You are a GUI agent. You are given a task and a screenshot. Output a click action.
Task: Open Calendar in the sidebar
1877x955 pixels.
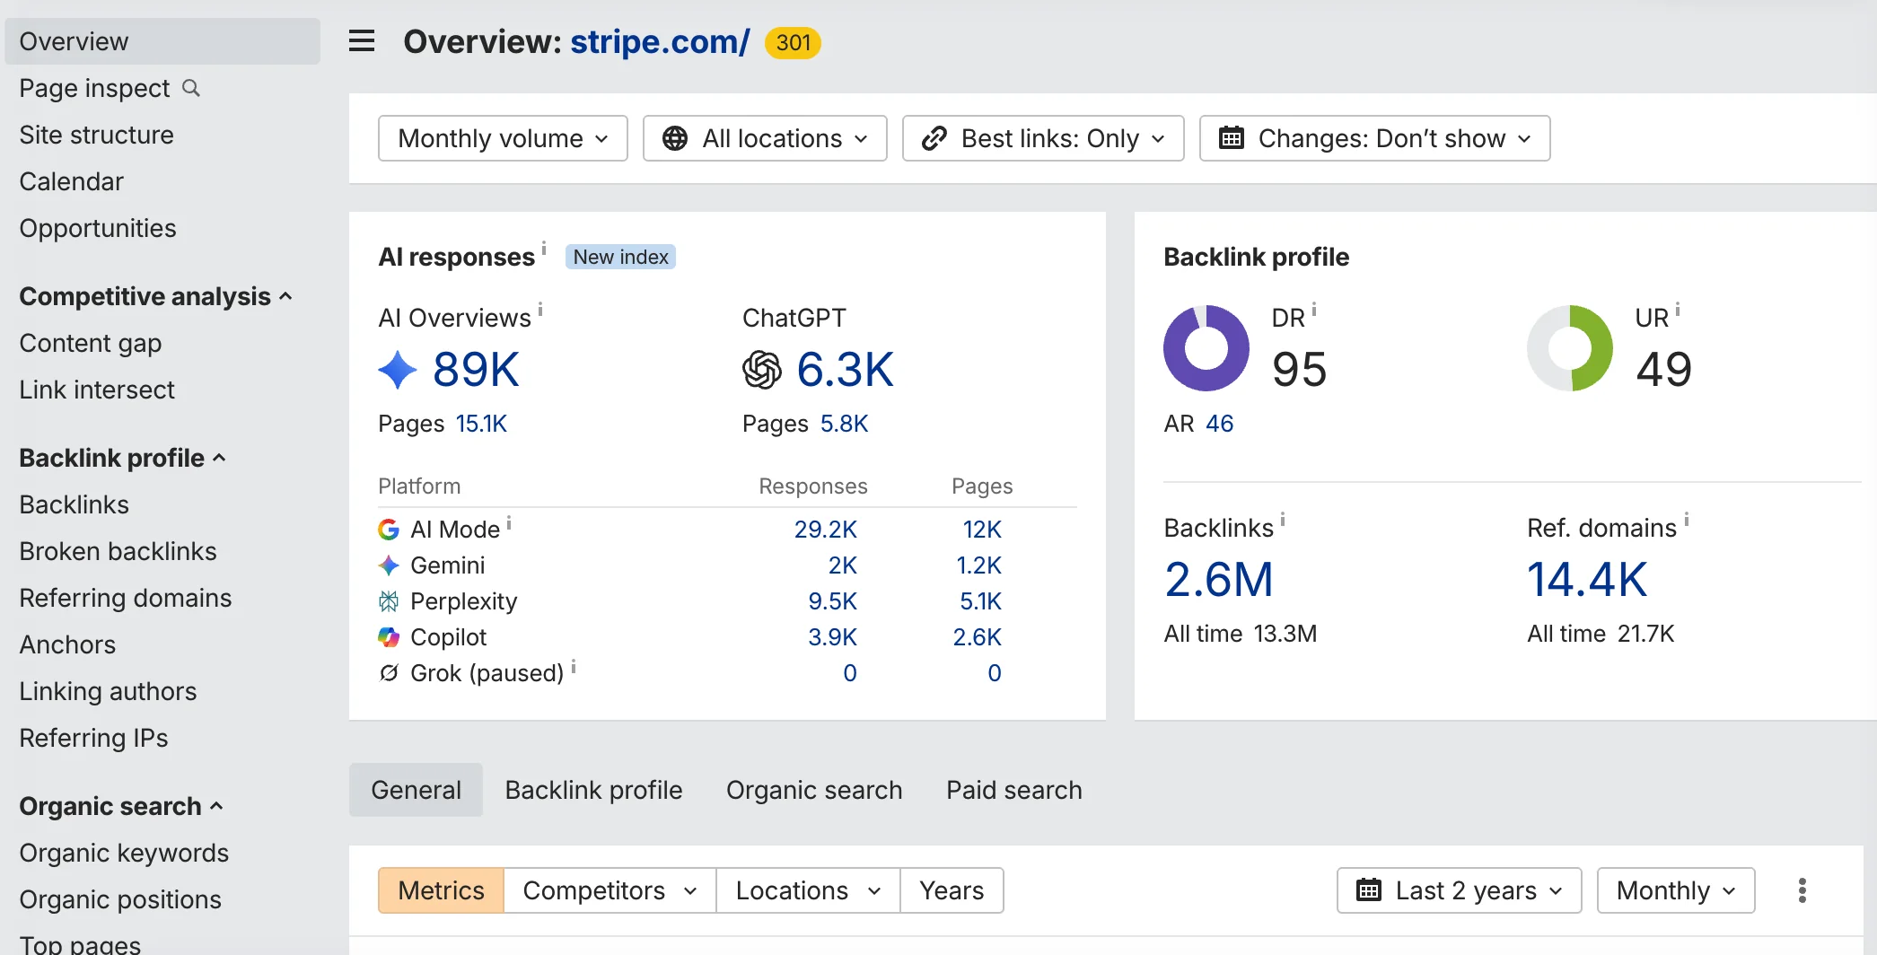(71, 181)
